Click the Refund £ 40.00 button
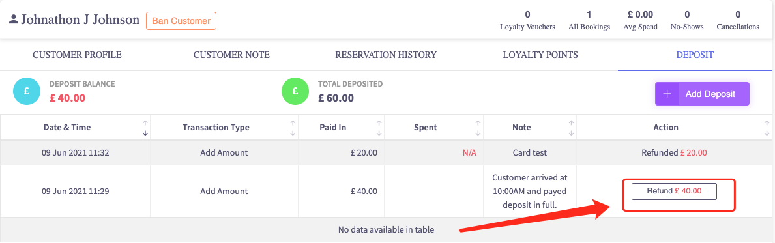775x243 pixels. click(674, 191)
